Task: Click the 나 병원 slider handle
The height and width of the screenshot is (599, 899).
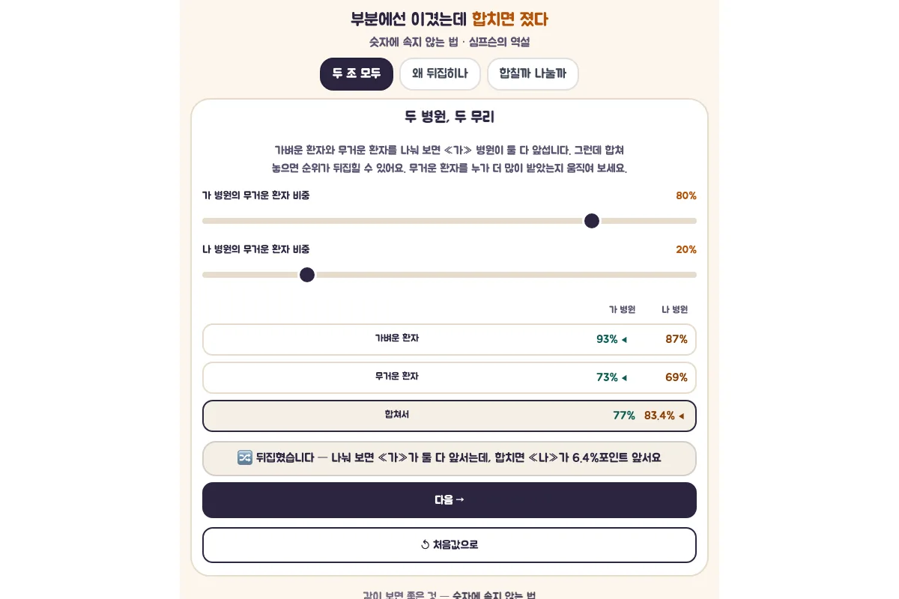Action: 307,275
